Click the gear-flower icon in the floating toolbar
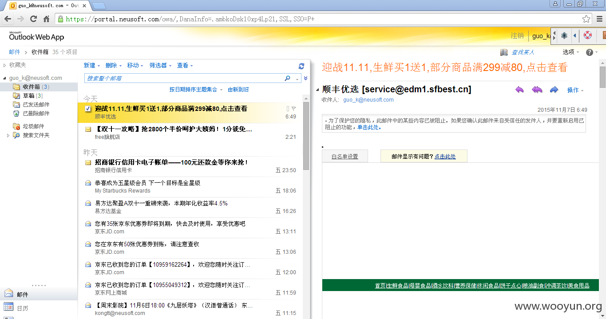This screenshot has width=606, height=319. pos(564,35)
